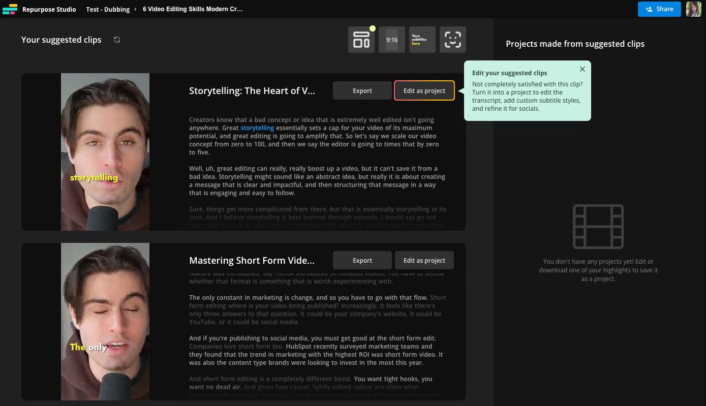Click the empty film strip placeholder icon
The width and height of the screenshot is (706, 406).
598,226
